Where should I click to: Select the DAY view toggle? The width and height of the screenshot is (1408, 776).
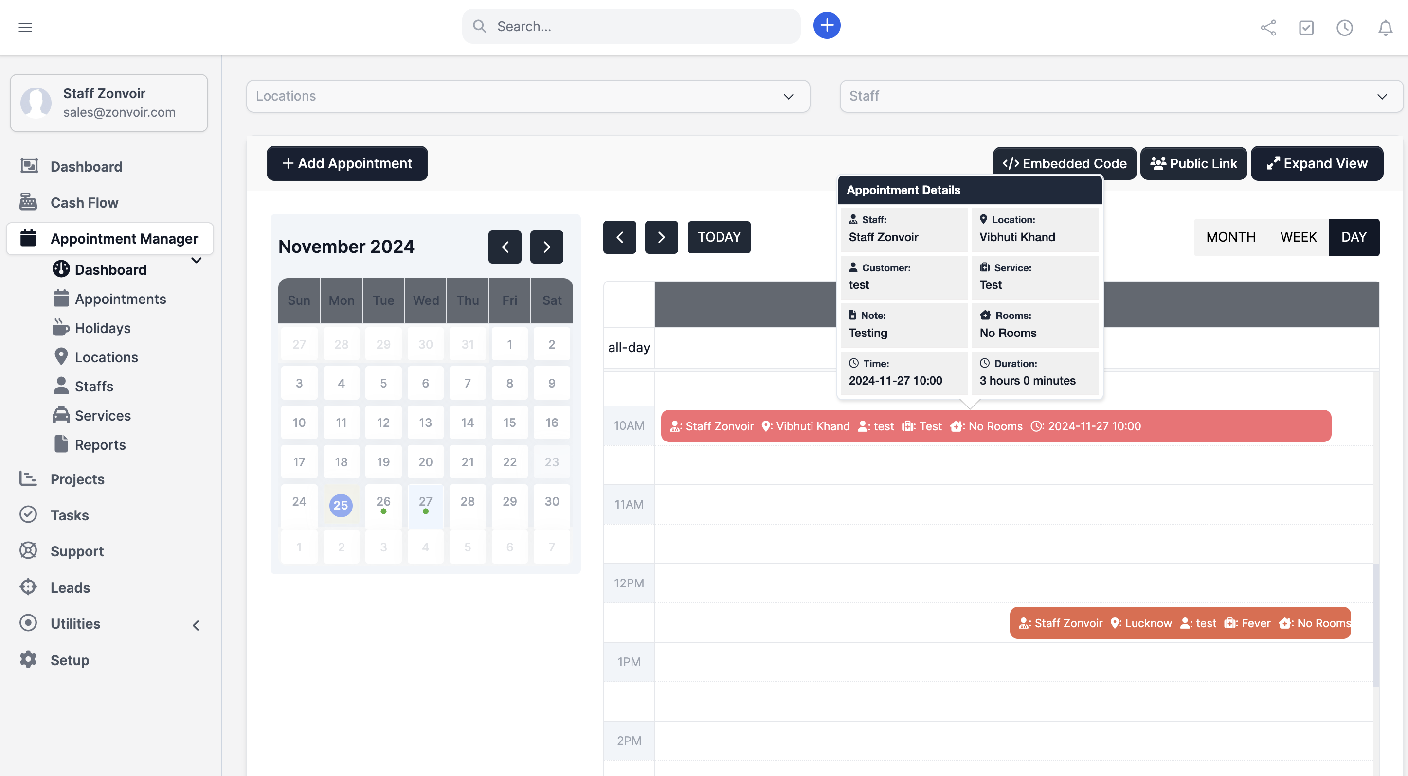tap(1354, 237)
